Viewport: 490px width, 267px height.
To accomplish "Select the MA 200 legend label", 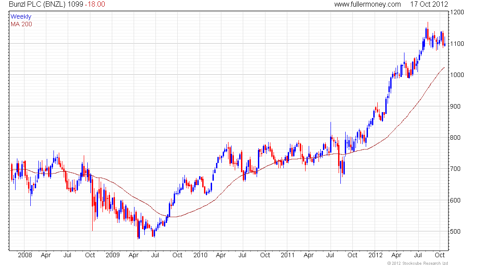I will tap(21, 24).
